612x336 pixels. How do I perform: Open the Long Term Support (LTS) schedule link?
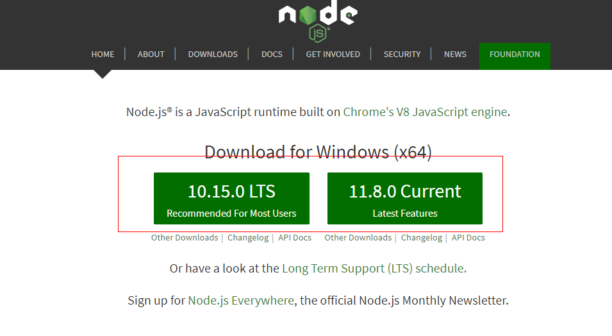373,269
